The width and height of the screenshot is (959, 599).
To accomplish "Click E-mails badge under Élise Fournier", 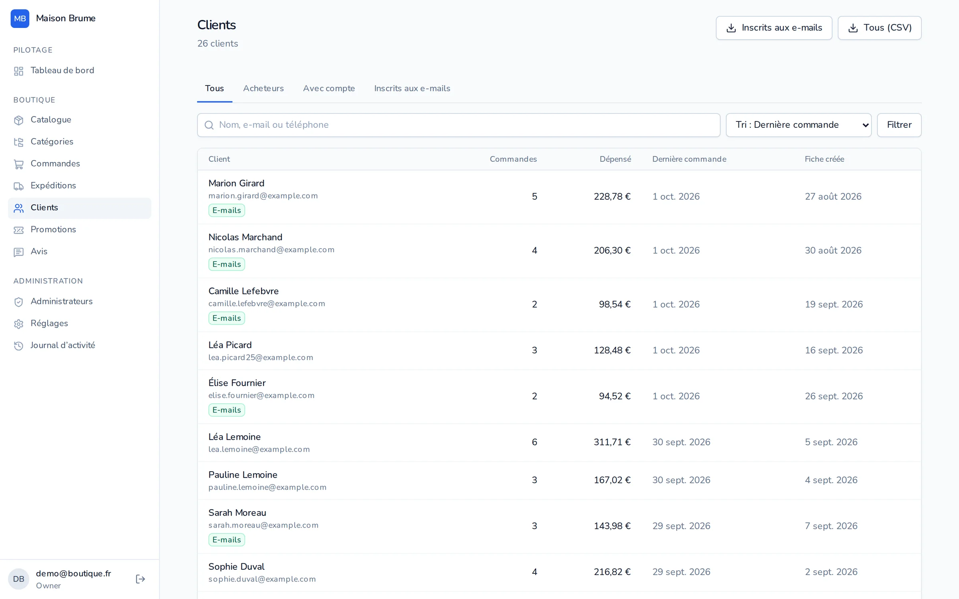I will point(227,410).
